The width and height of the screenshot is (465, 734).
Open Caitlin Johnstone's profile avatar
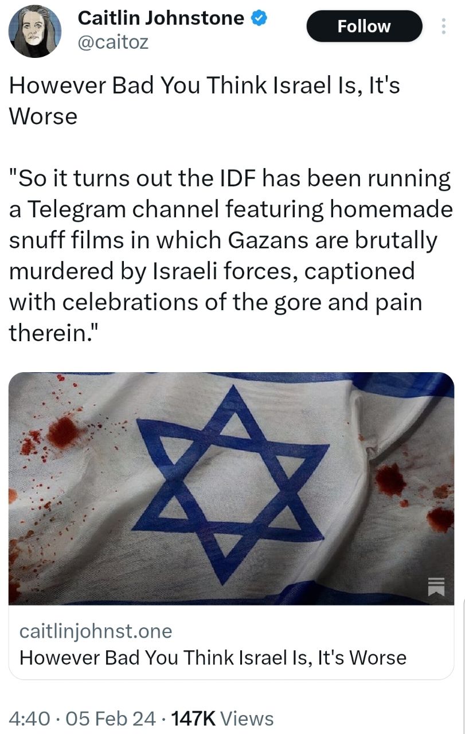tap(35, 32)
